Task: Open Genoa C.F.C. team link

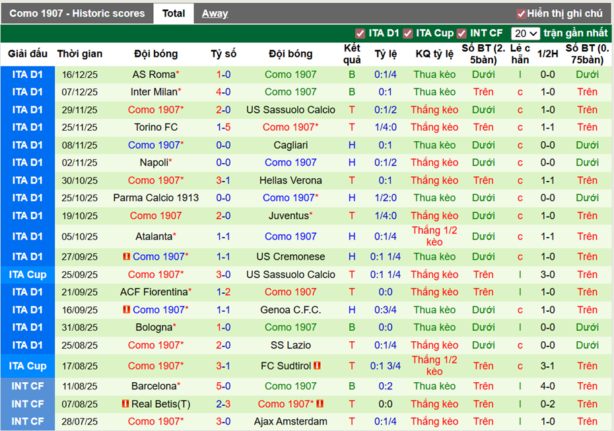Action: (290, 310)
